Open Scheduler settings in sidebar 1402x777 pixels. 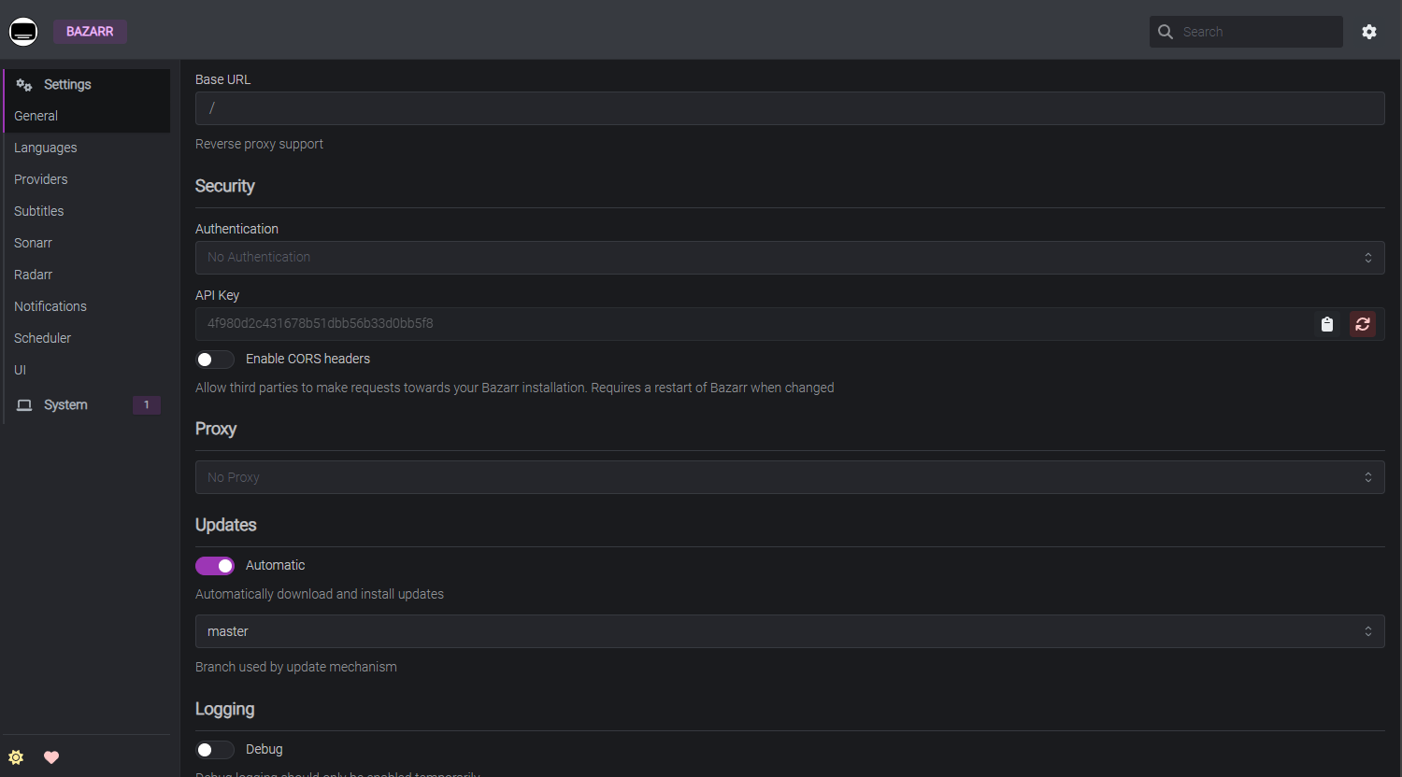(x=43, y=338)
